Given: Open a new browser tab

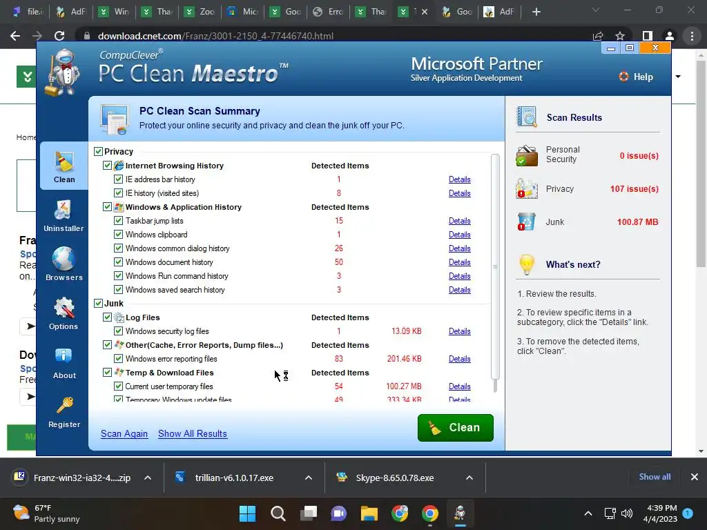Looking at the screenshot, I should [x=536, y=12].
